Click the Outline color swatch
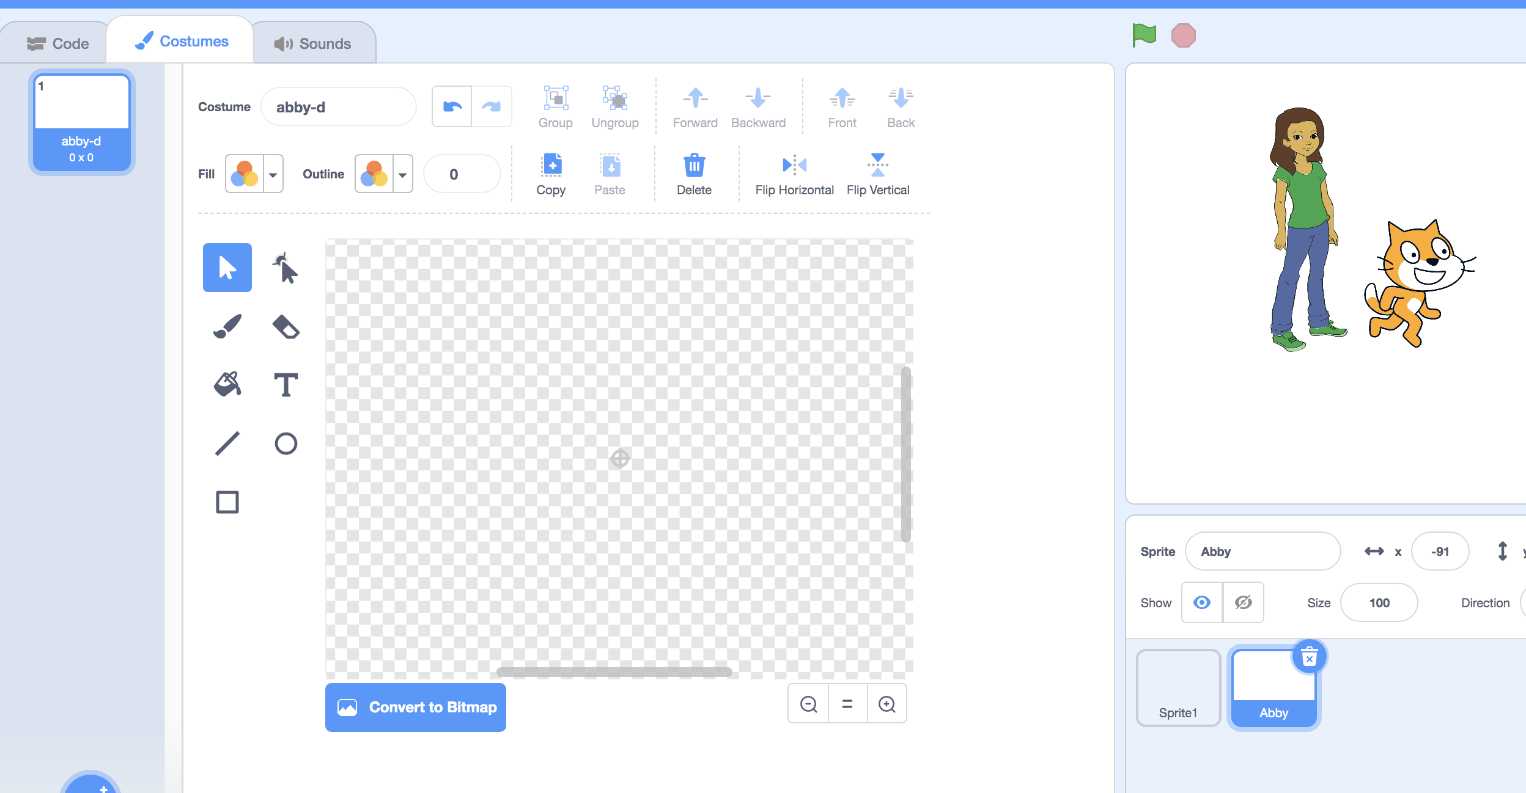1526x793 pixels. pyautogui.click(x=374, y=174)
